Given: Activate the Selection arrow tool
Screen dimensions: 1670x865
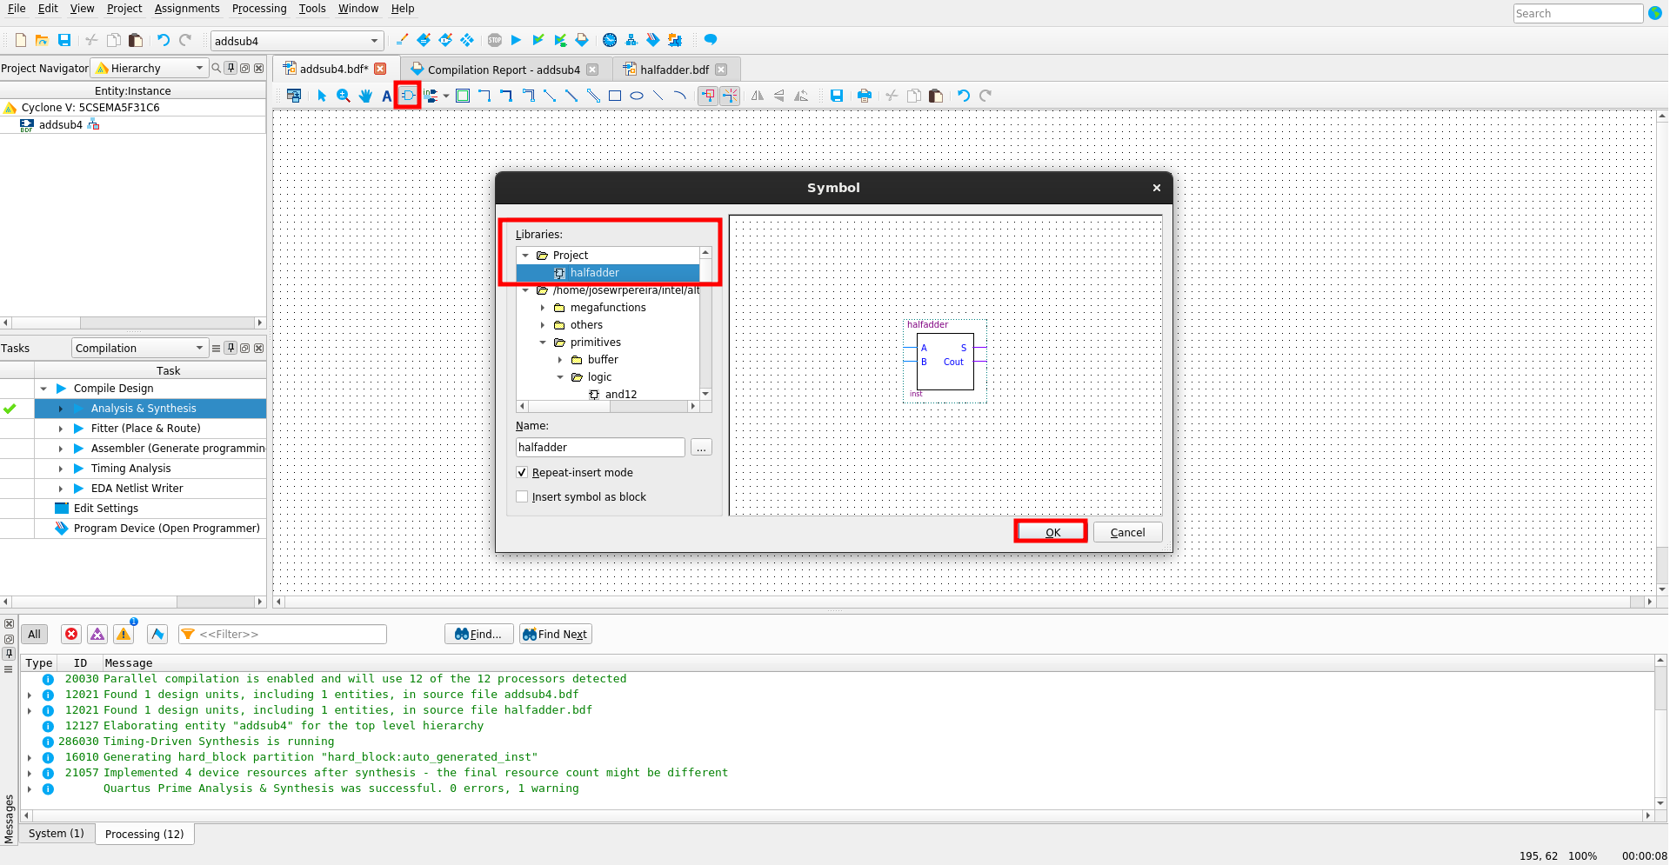Looking at the screenshot, I should [322, 96].
